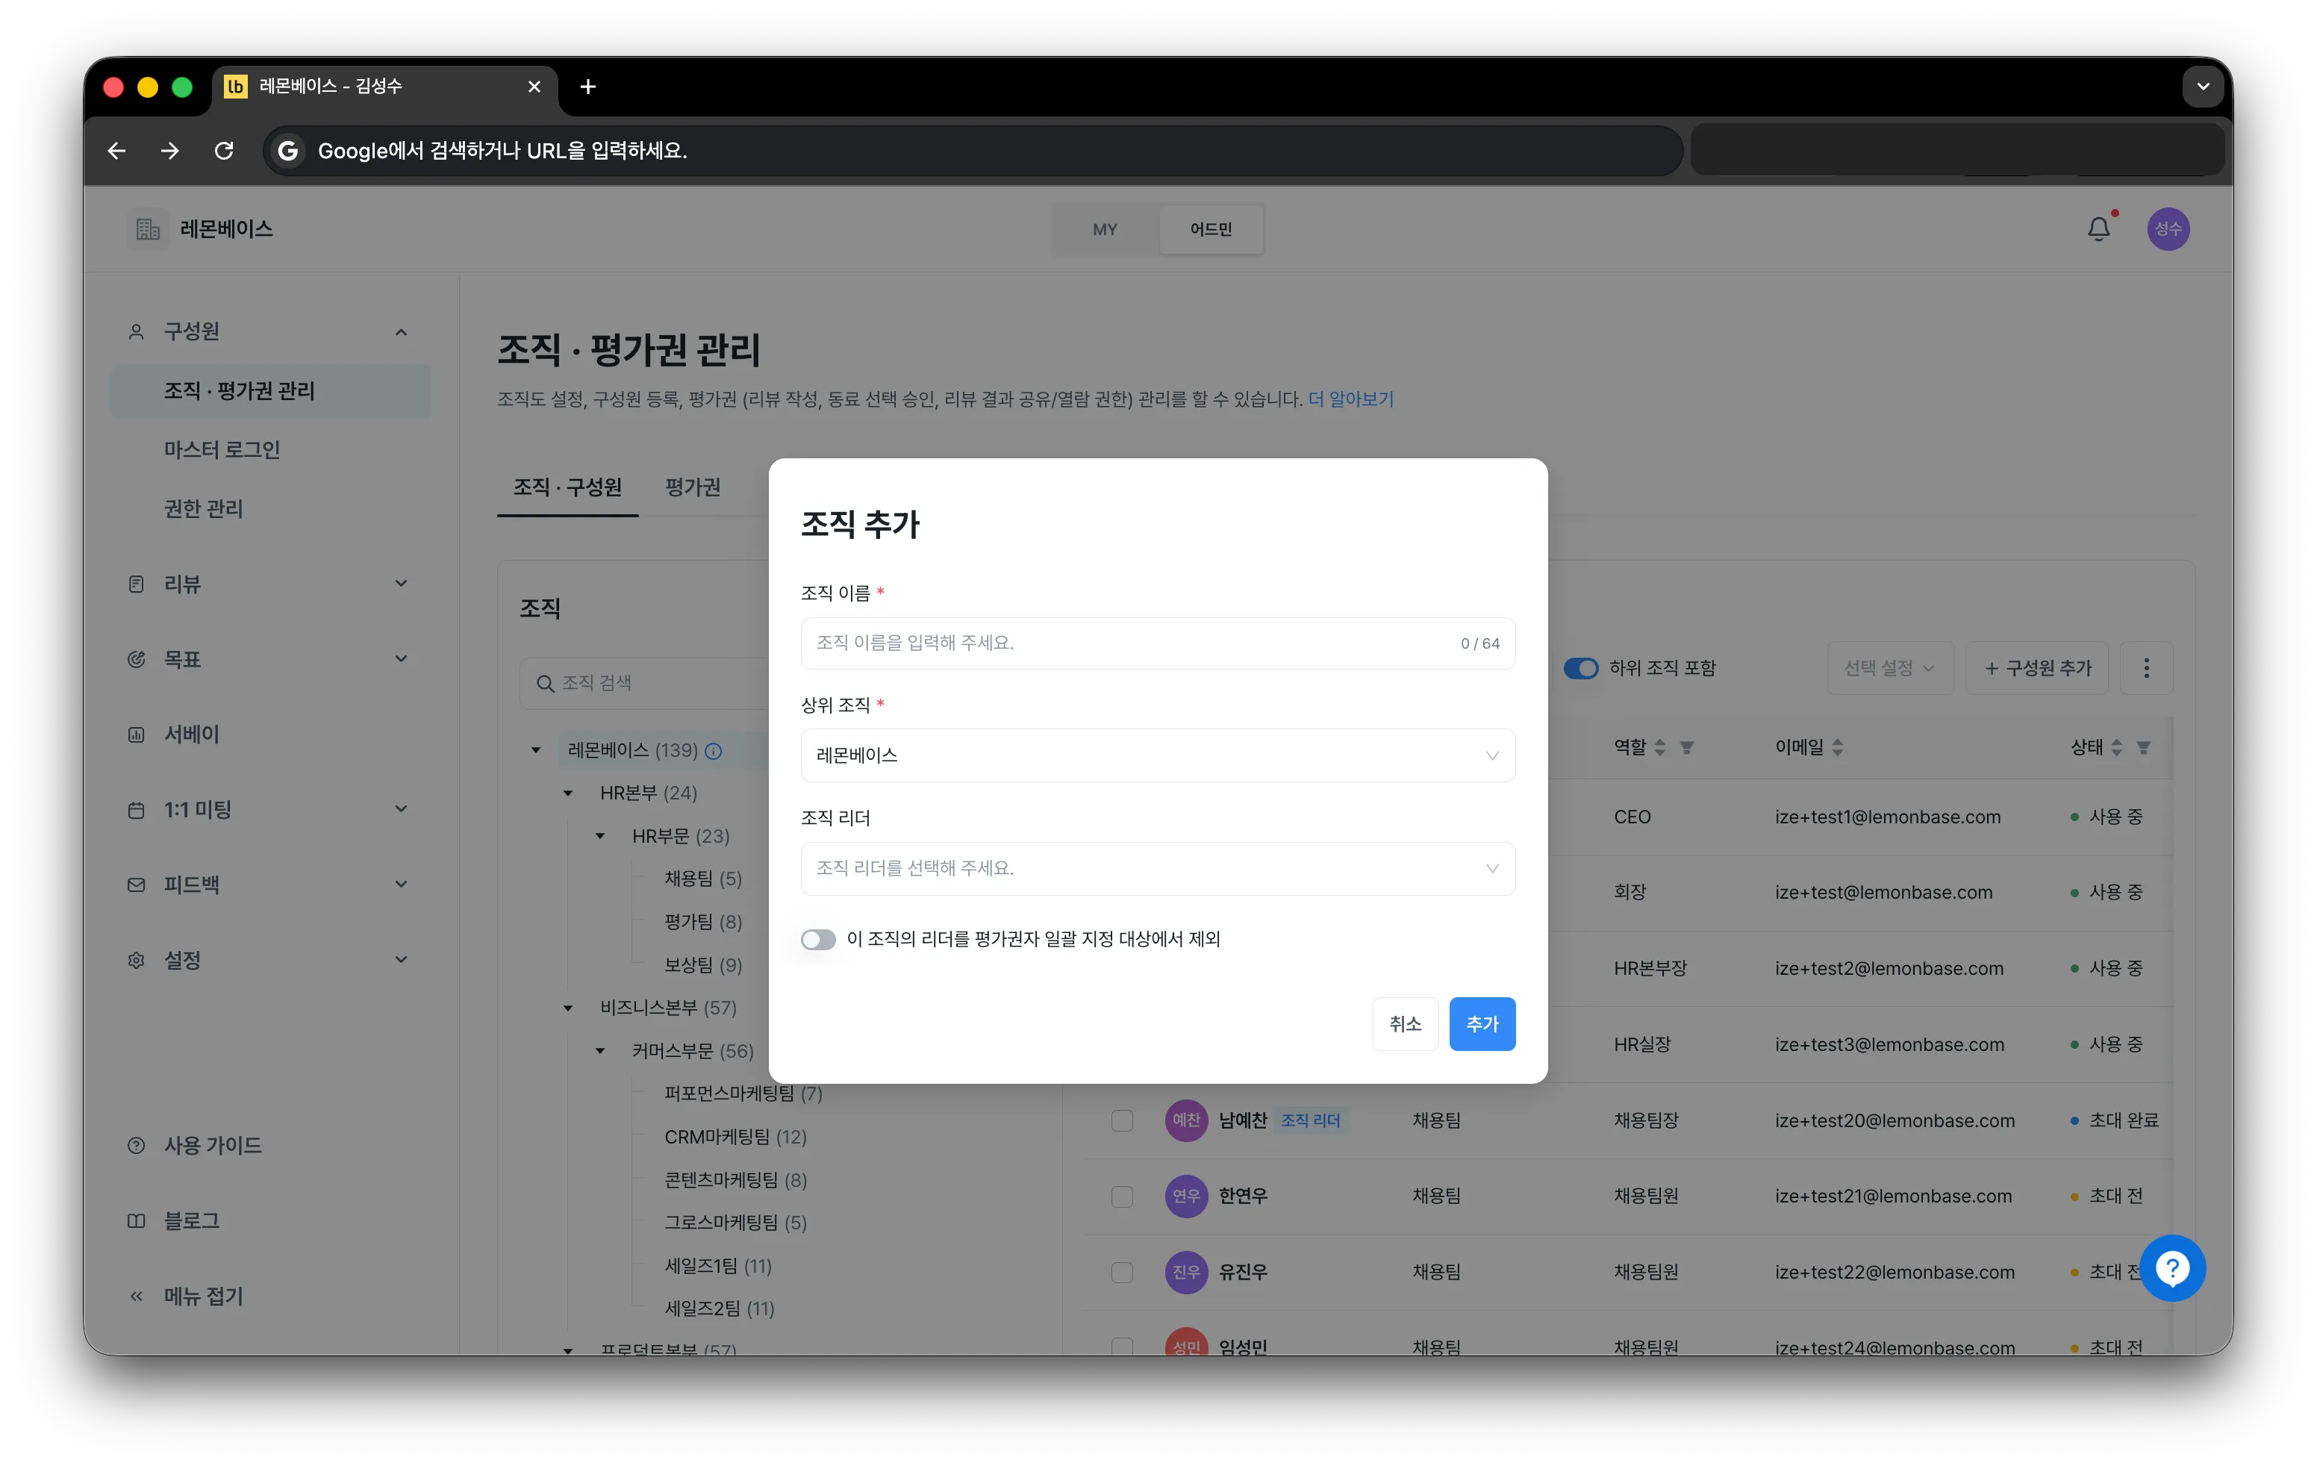Click the info icon beside 레몬베이스 (139)
The height and width of the screenshot is (1466, 2317).
[714, 751]
